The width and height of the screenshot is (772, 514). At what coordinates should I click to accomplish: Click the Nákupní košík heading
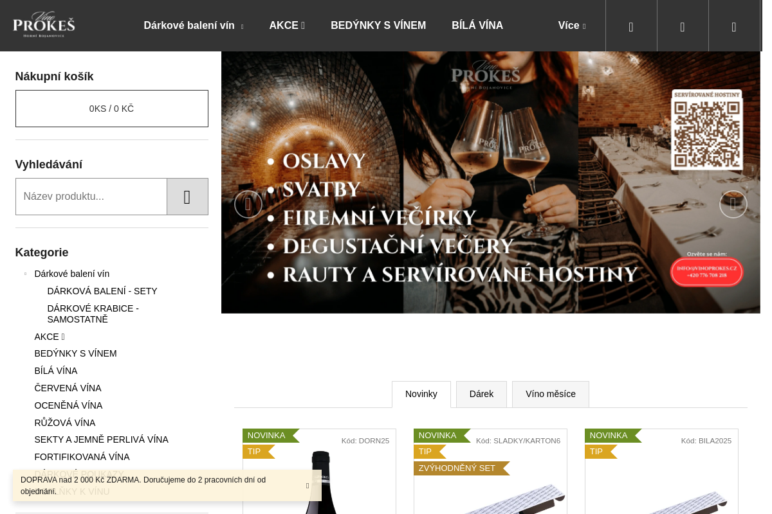(x=55, y=76)
